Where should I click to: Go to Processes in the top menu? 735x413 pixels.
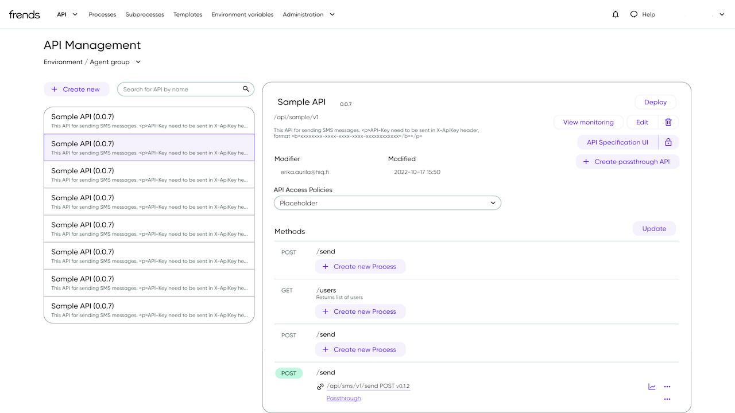coord(102,14)
